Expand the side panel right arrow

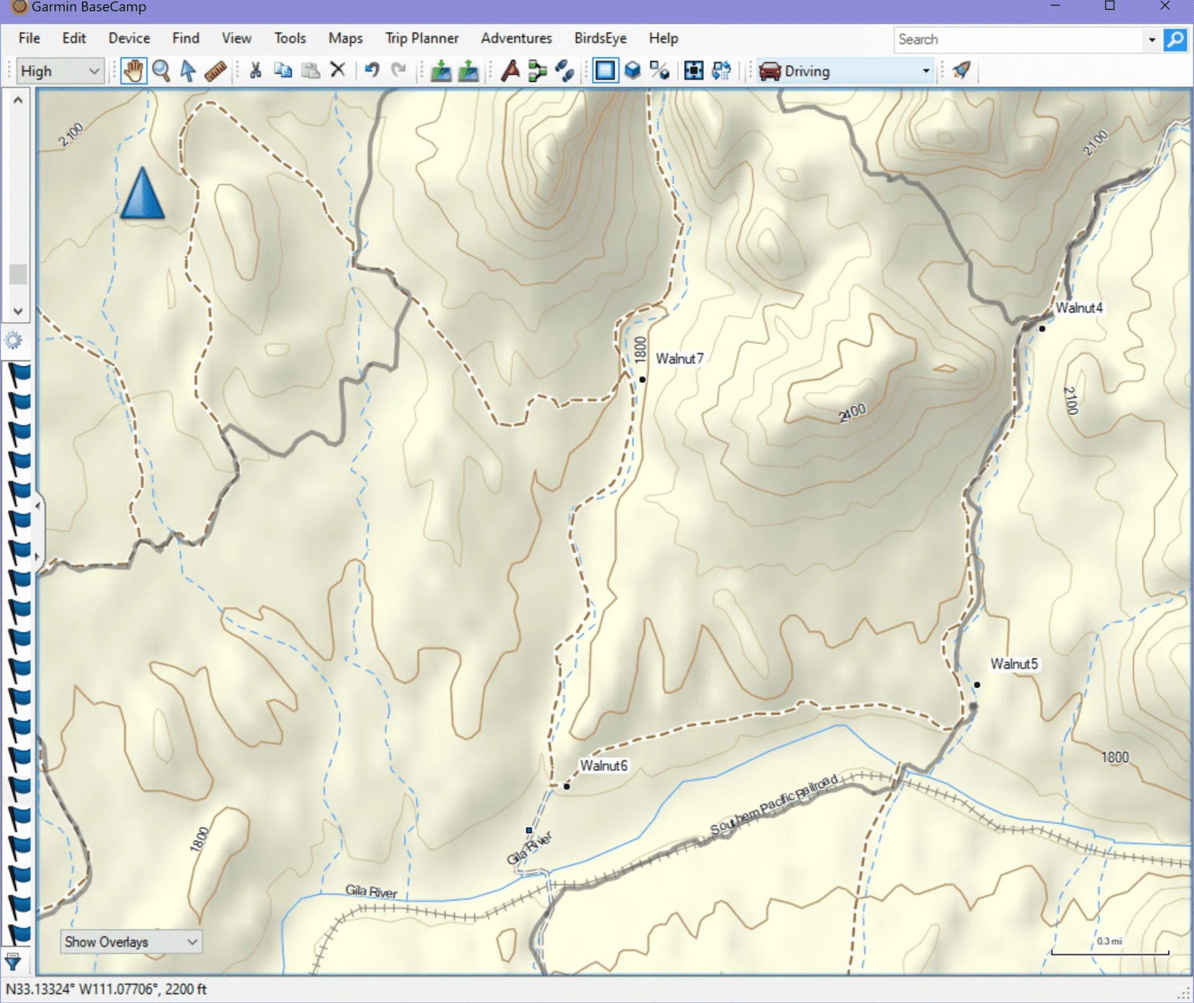pyautogui.click(x=38, y=557)
